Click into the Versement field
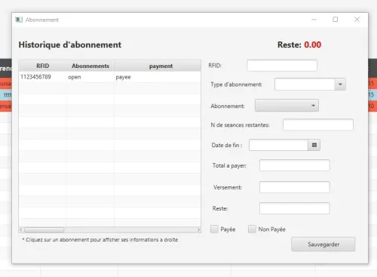Image resolution: width=377 pixels, height=277 pixels. point(294,187)
